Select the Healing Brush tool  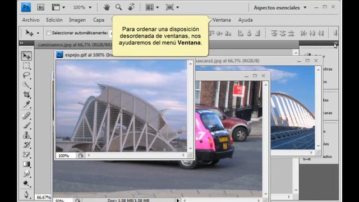point(26,116)
